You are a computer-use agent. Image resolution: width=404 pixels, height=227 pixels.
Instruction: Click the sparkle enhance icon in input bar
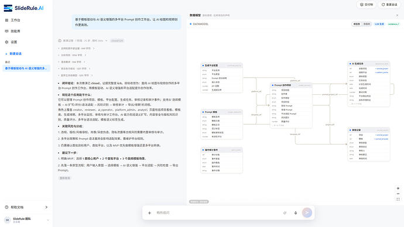(285, 213)
